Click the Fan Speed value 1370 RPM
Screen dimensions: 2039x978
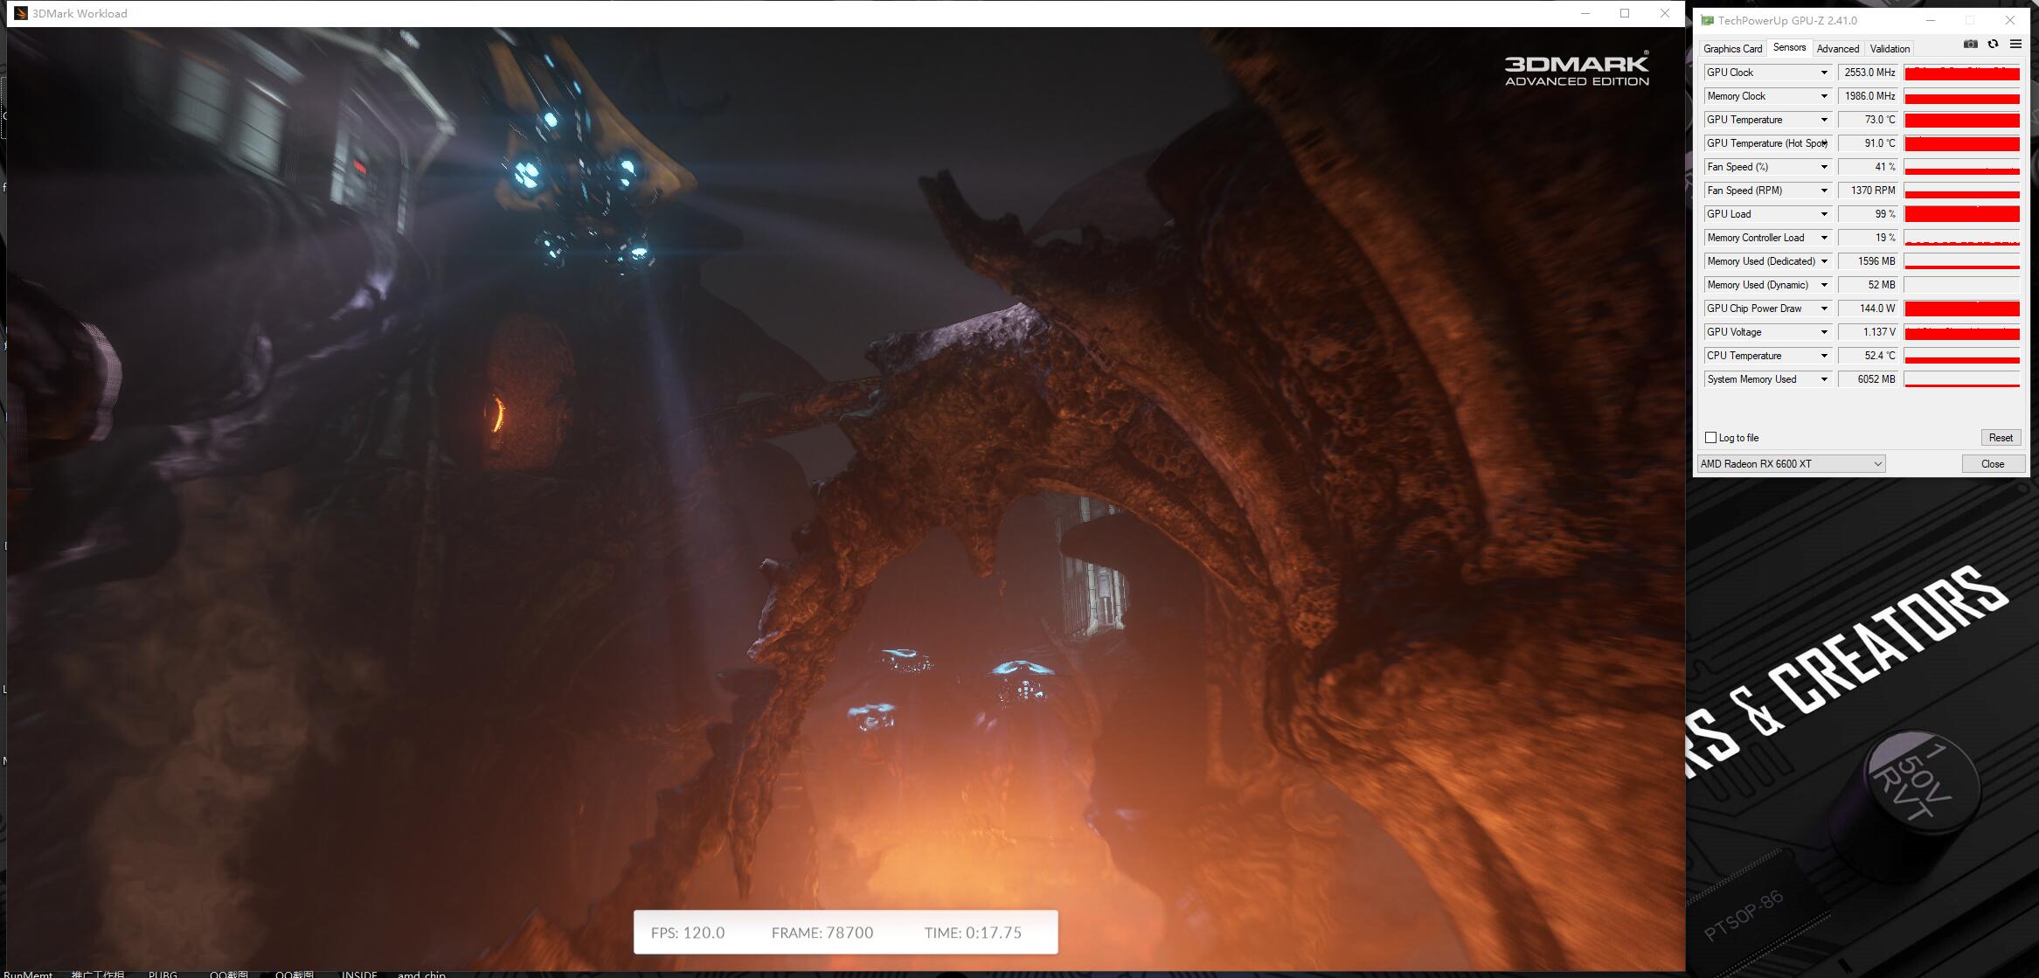[1869, 191]
